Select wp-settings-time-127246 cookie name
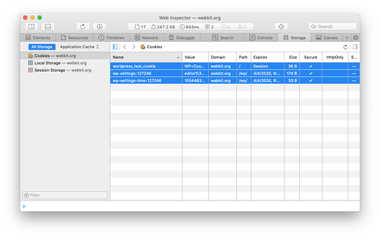 click(137, 81)
